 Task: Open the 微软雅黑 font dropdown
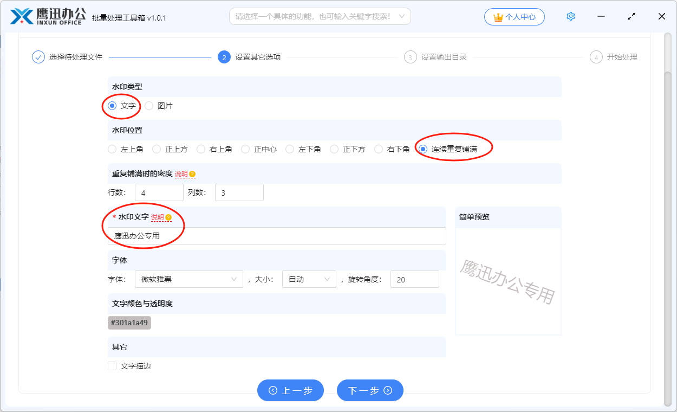pos(188,279)
